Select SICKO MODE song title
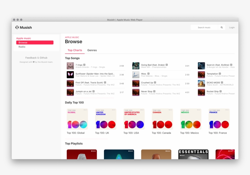The image size is (250, 175). [x=213, y=82]
